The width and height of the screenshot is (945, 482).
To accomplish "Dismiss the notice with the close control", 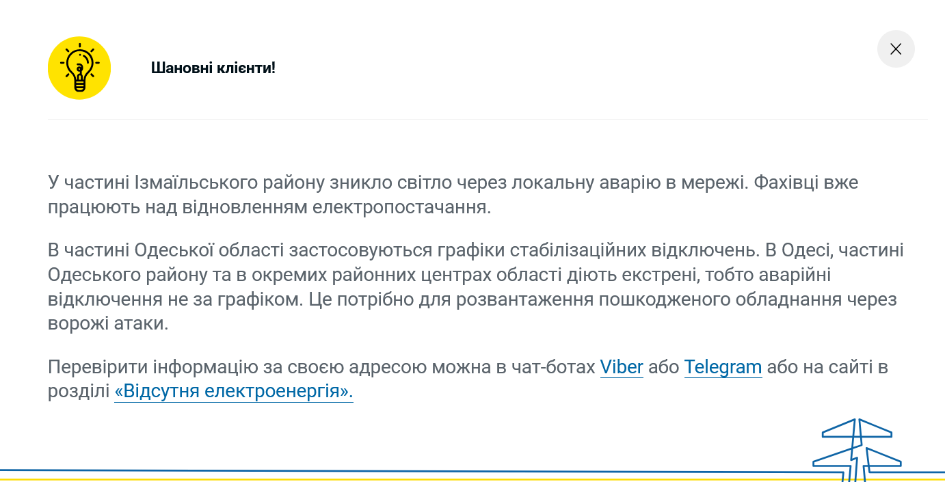I will click(x=896, y=49).
